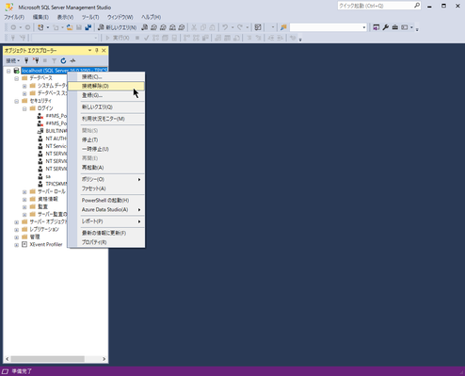Open the ツール(T) menu
Viewport: 465px width, 376px height.
(x=90, y=17)
